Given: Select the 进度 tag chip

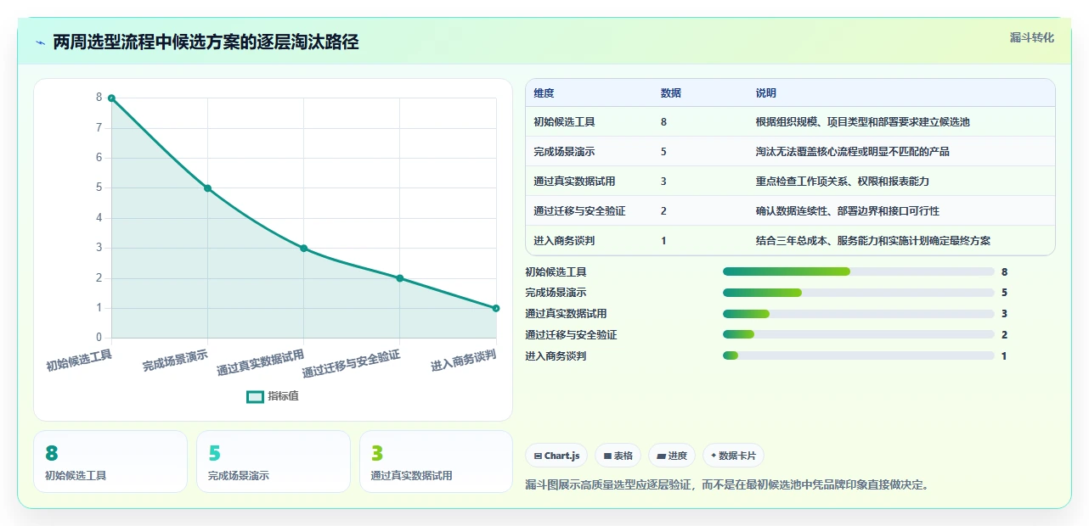Looking at the screenshot, I should pyautogui.click(x=672, y=456).
